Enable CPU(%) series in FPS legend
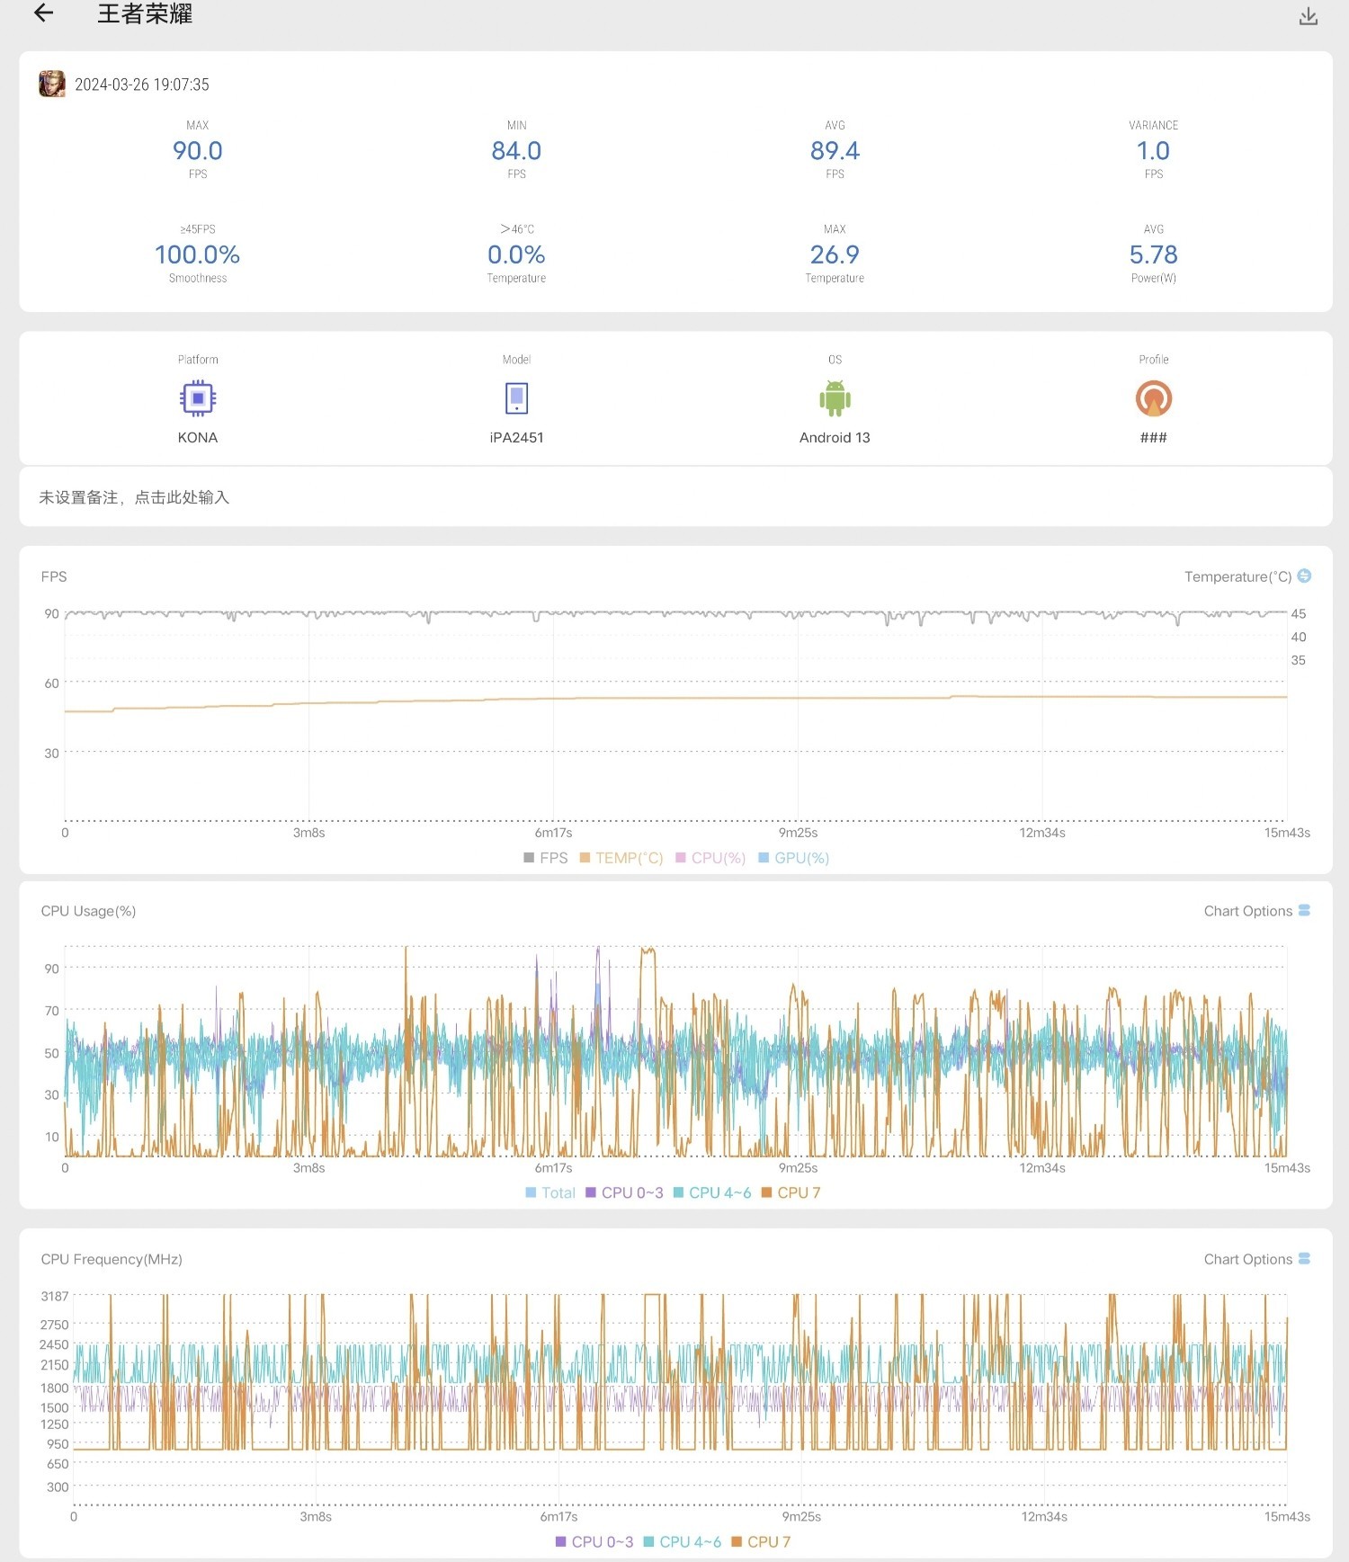The width and height of the screenshot is (1349, 1562). [710, 858]
